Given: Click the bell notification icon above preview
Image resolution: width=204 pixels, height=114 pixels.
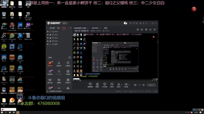Looking at the screenshot, I should (x=150, y=29).
